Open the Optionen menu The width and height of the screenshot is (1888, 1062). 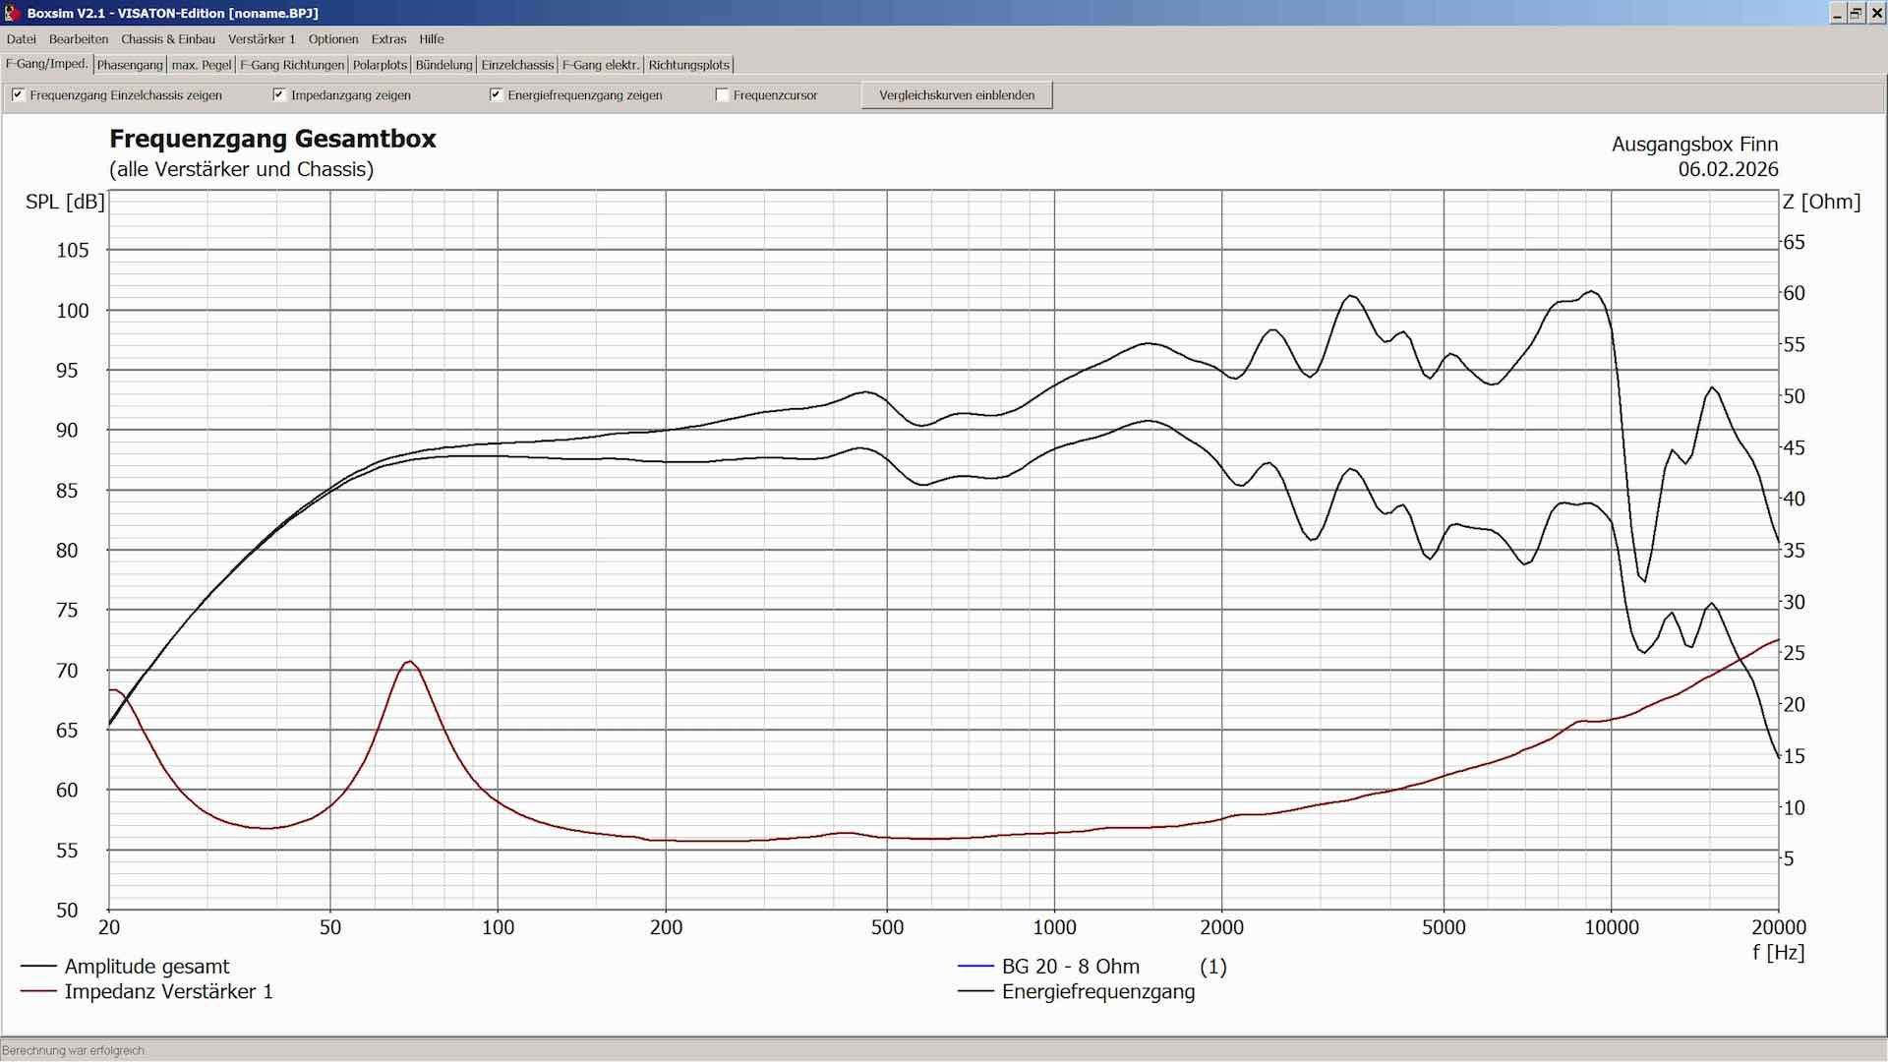(x=333, y=39)
